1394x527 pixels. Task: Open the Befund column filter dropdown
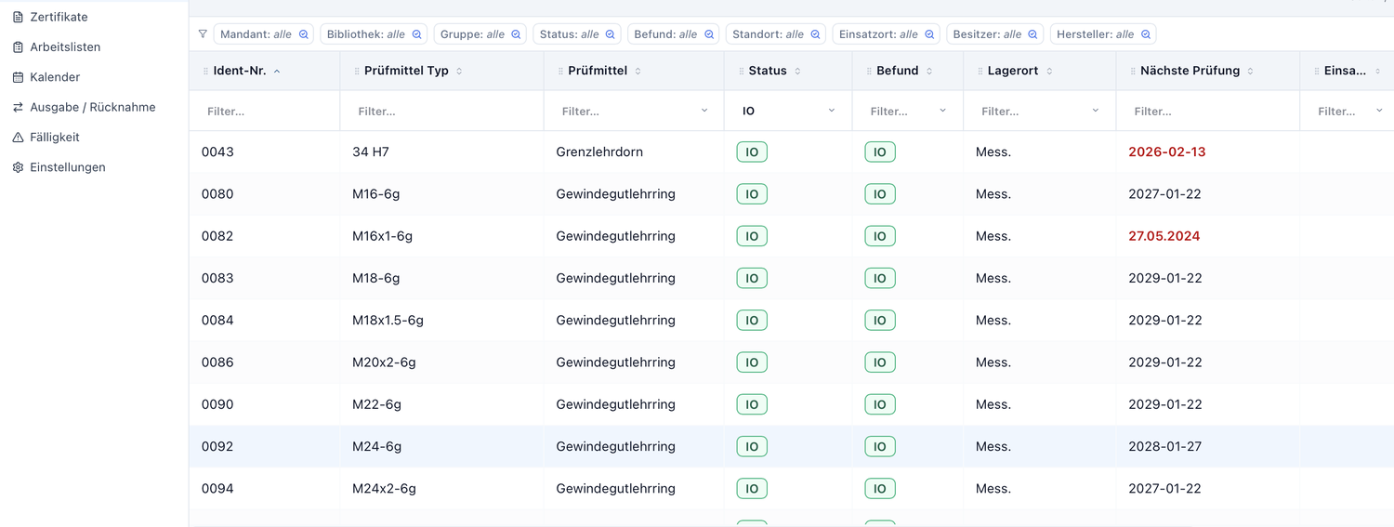click(908, 111)
